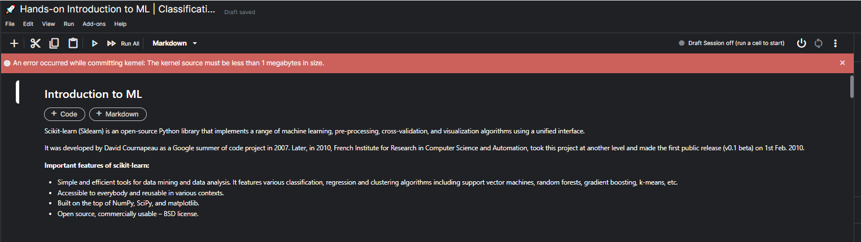Add a new cell with plus icon

(x=15, y=43)
